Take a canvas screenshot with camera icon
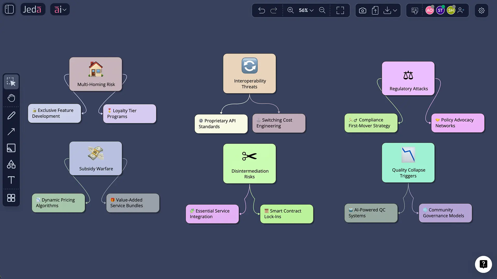The width and height of the screenshot is (497, 279). (362, 10)
